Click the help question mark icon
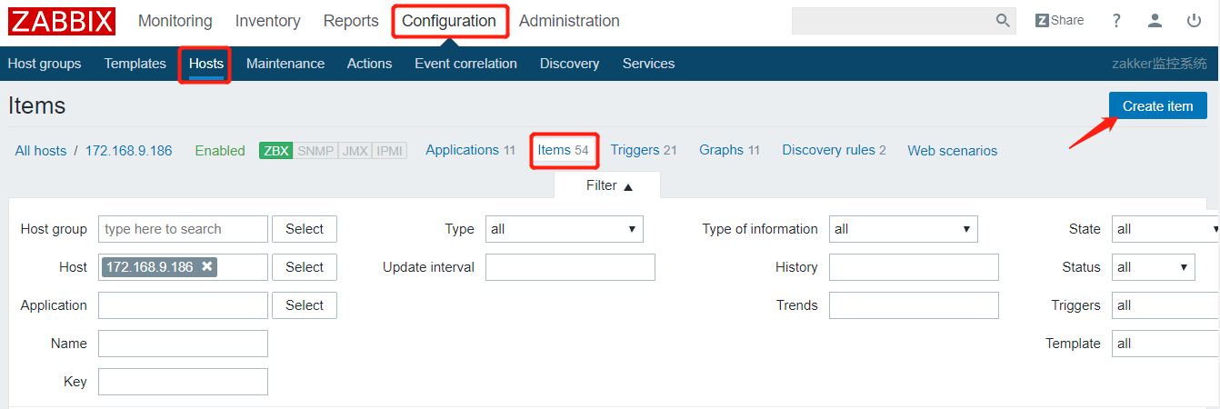The height and width of the screenshot is (409, 1220). (1116, 21)
